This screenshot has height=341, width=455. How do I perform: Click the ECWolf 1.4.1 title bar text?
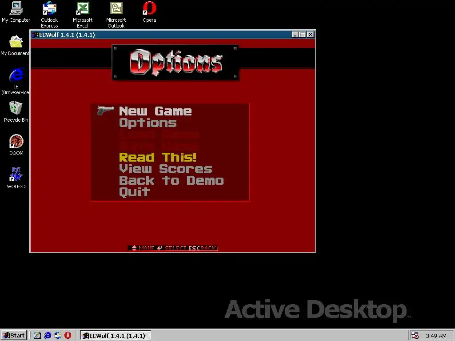[67, 35]
